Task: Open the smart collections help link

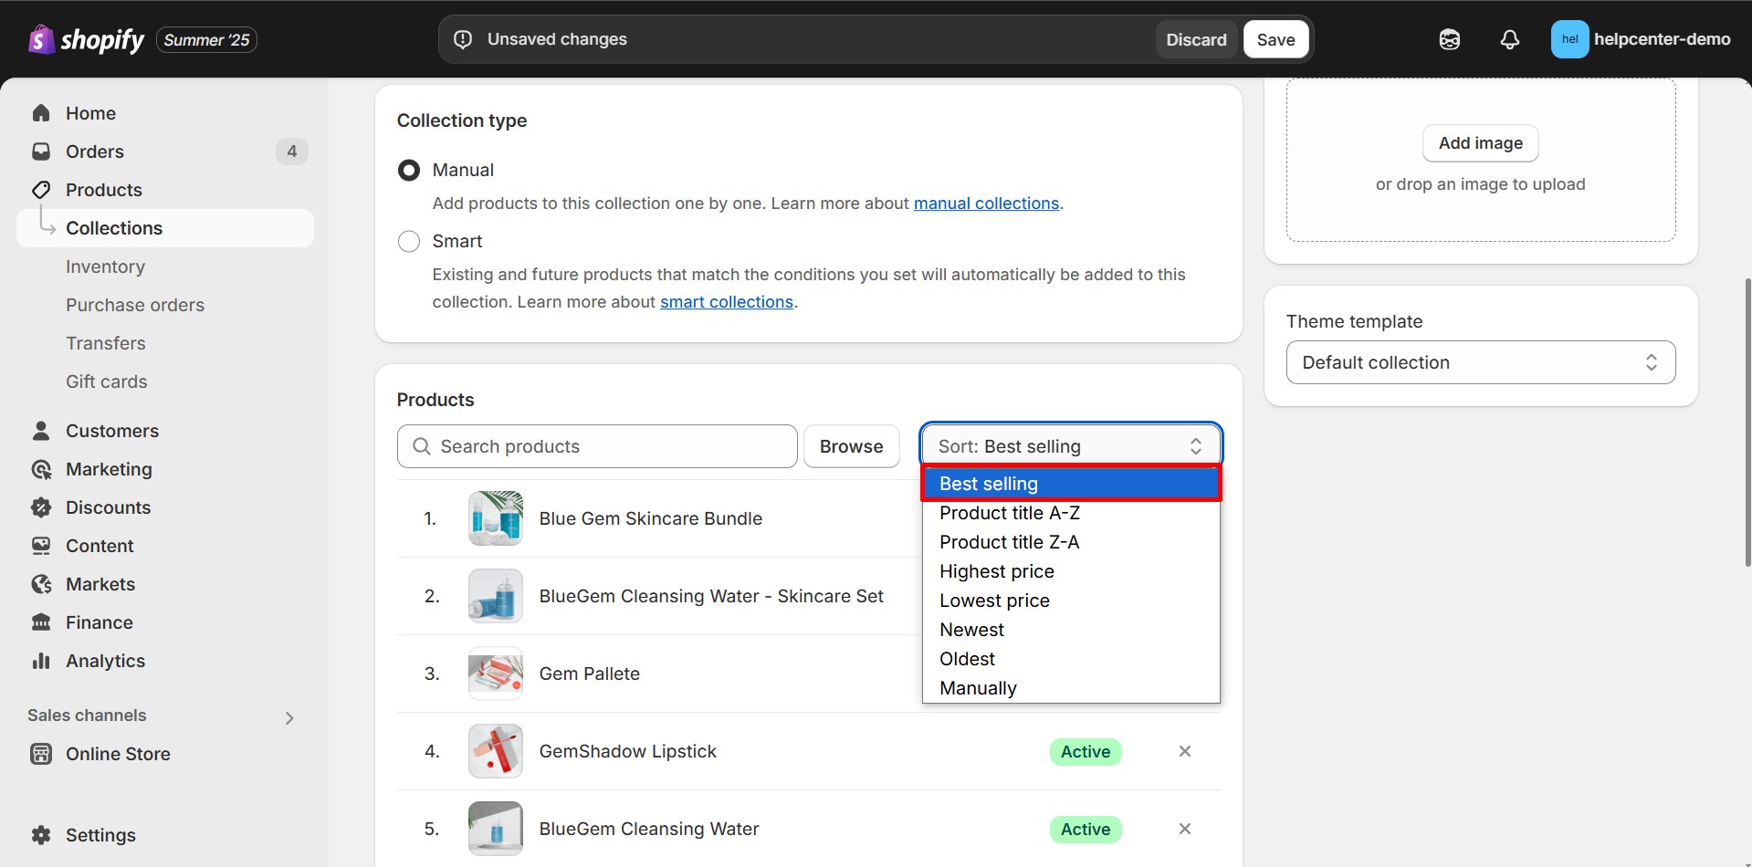Action: [726, 302]
